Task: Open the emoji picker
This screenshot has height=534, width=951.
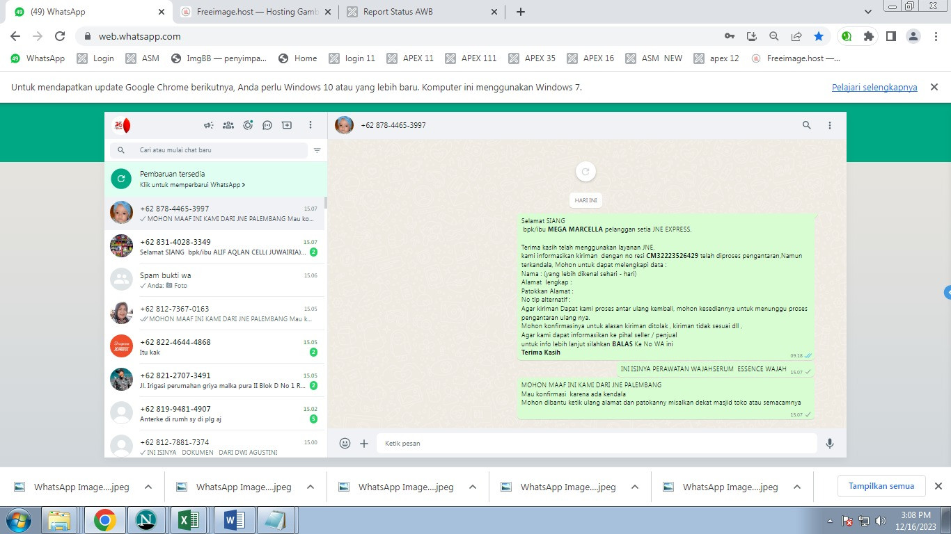Action: 345,443
